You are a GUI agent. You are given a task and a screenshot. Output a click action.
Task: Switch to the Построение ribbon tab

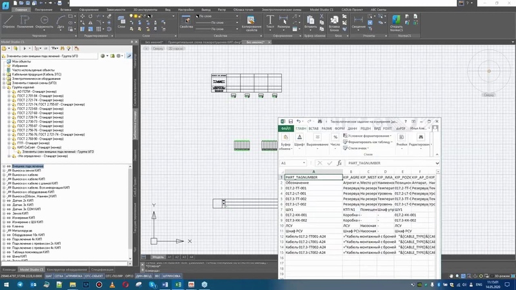point(43,10)
